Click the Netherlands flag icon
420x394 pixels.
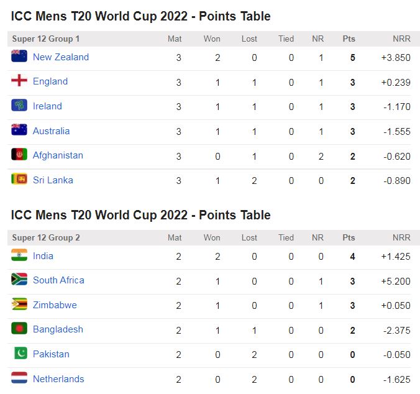19,378
